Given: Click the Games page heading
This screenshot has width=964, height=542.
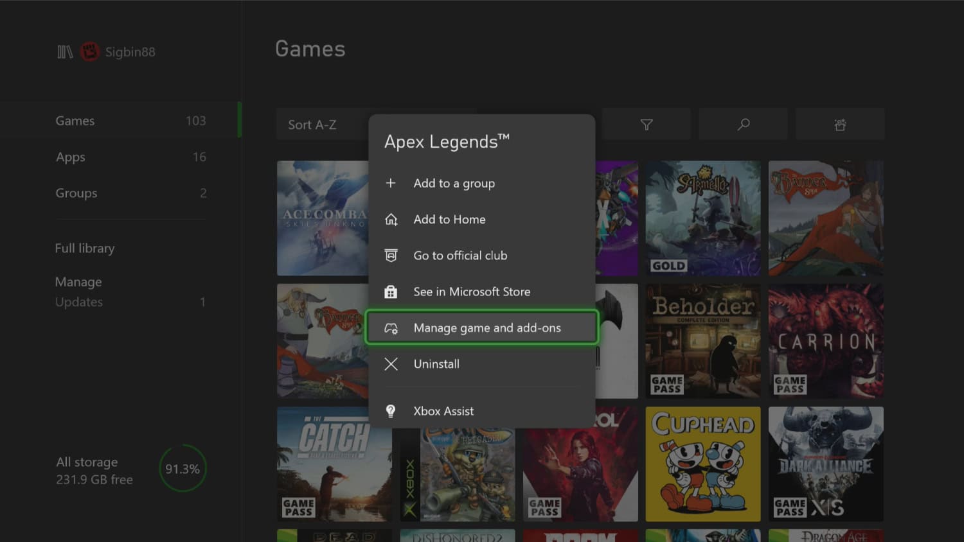Looking at the screenshot, I should pos(310,49).
